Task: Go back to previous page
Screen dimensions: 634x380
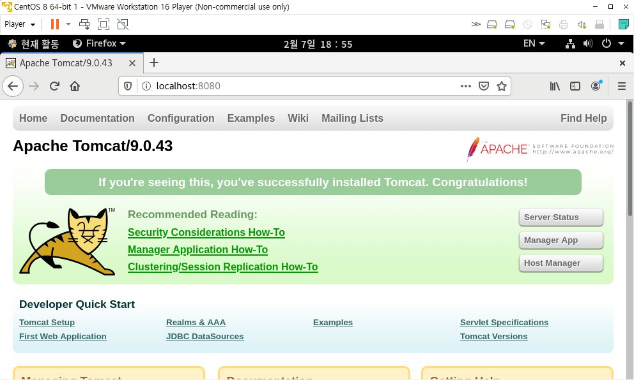Action: 13,86
